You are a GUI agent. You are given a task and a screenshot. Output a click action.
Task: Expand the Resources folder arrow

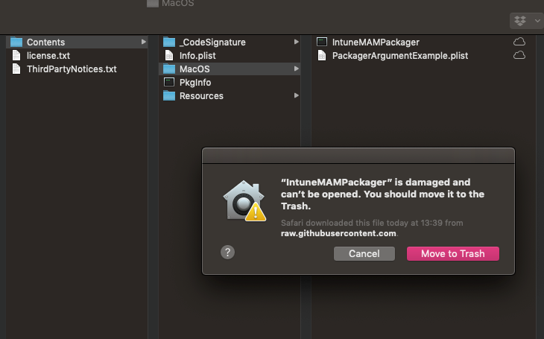click(x=296, y=95)
